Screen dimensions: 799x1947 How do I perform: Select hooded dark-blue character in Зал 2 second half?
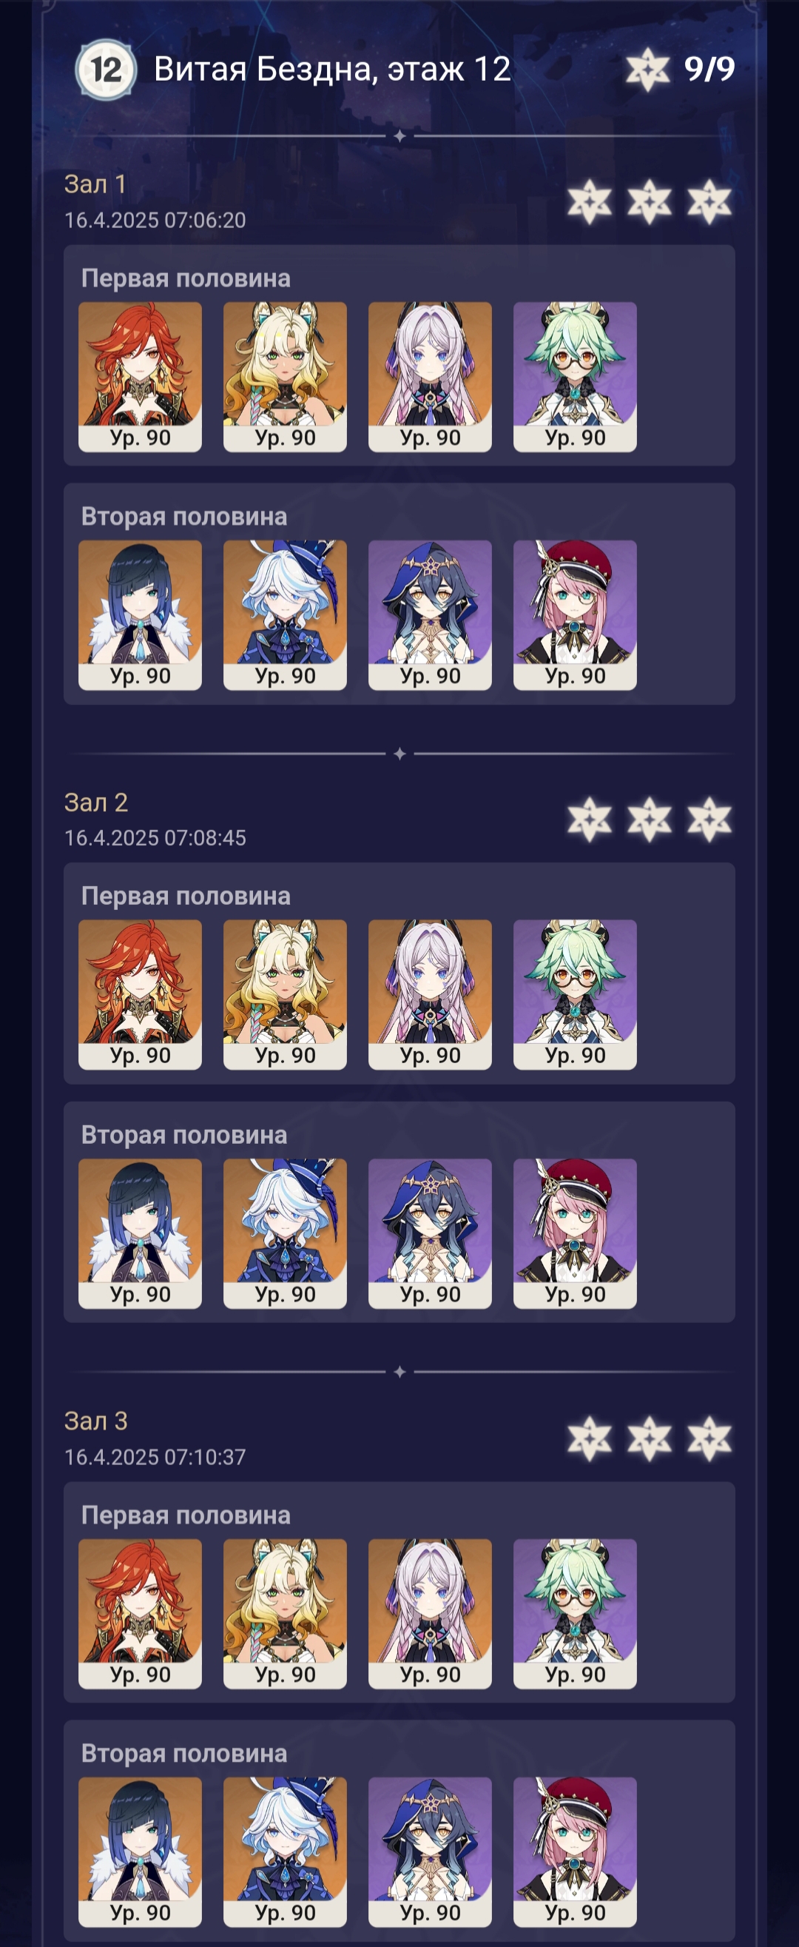click(x=430, y=1233)
